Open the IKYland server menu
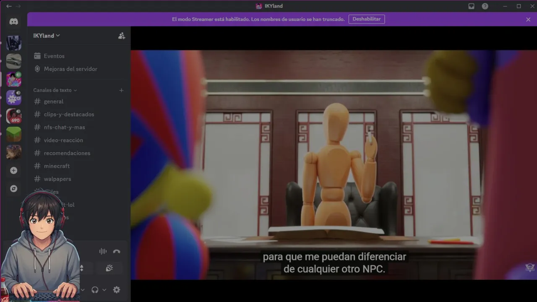The image size is (537, 302). click(47, 36)
